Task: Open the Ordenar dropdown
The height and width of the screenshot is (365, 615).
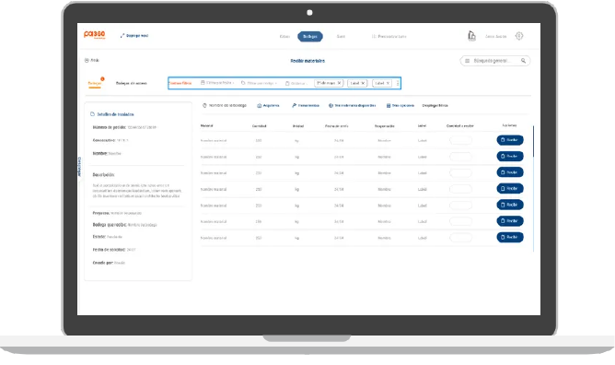Action: click(296, 83)
